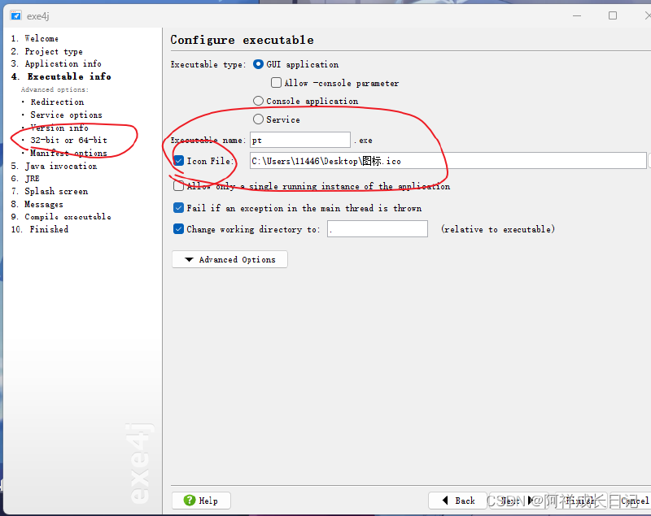This screenshot has width=651, height=516.
Task: Go to step 2 Project type
Action: [47, 51]
